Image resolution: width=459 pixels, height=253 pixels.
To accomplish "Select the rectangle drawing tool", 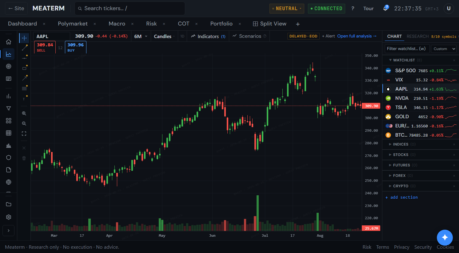I will tap(24, 68).
